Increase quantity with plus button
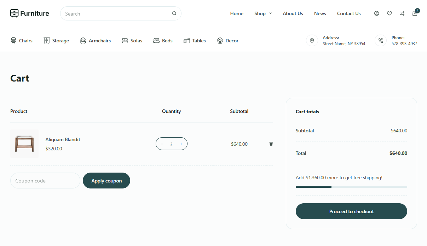This screenshot has height=246, width=427. (x=181, y=144)
